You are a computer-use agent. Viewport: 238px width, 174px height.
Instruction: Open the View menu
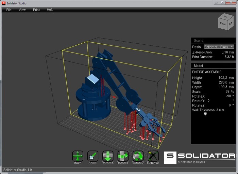22,10
